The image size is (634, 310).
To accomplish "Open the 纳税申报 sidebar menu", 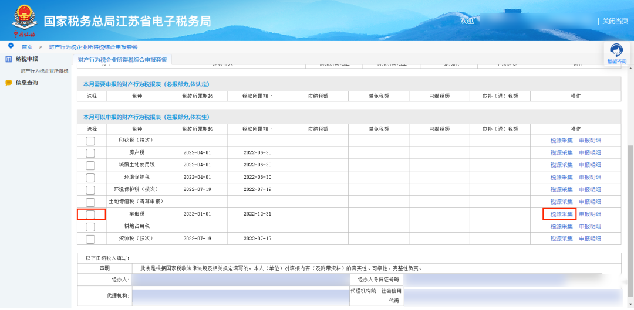I will coord(26,59).
